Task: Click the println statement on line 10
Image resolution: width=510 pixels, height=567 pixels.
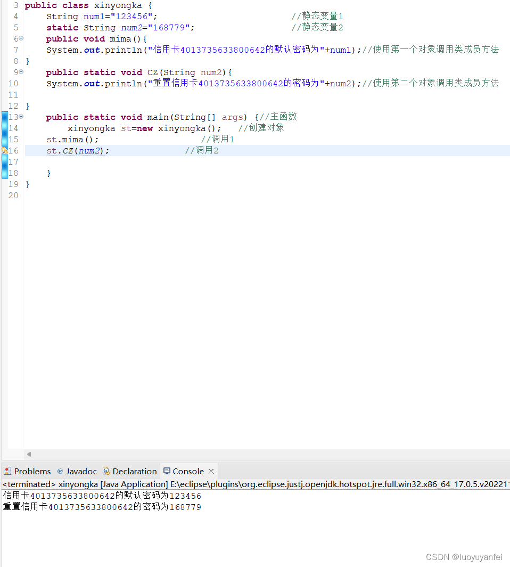Action: pyautogui.click(x=204, y=84)
